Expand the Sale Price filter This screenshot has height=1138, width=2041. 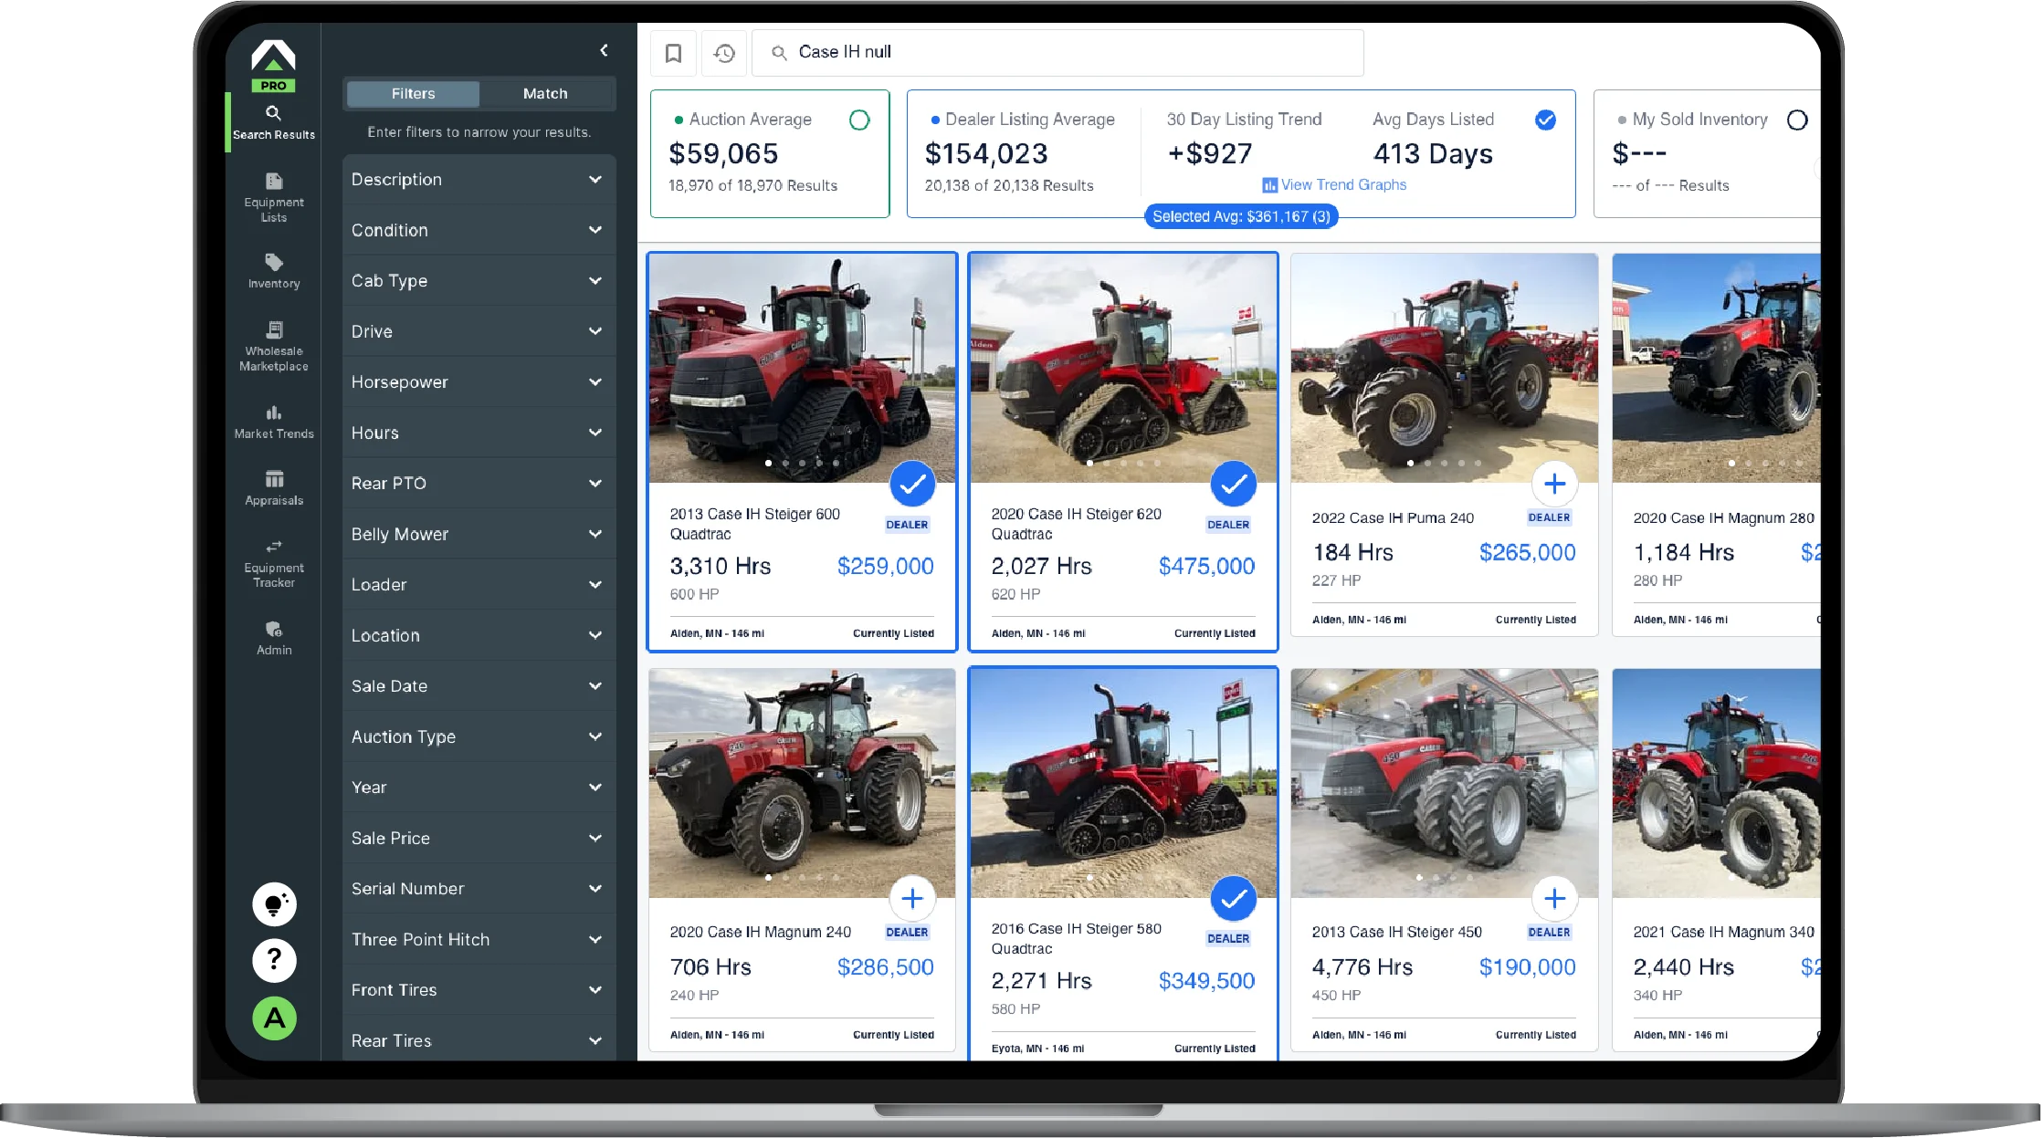[x=479, y=838]
